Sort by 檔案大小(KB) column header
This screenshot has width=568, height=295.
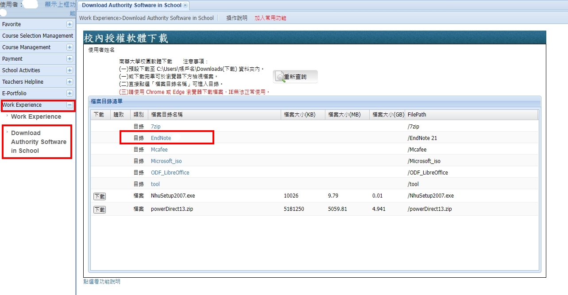pyautogui.click(x=303, y=114)
